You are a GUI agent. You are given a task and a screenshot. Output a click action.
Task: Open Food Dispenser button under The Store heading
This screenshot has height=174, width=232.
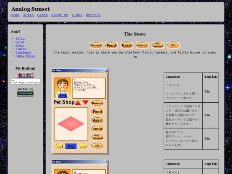[158, 45]
